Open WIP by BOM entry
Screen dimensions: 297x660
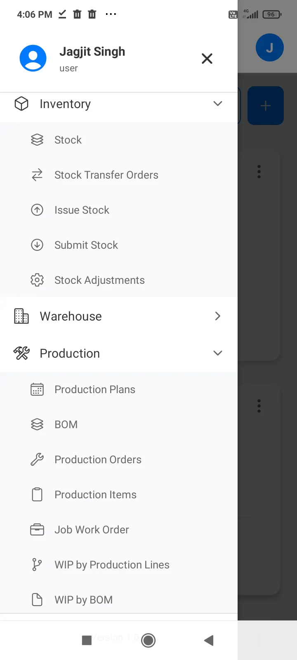tap(119, 600)
